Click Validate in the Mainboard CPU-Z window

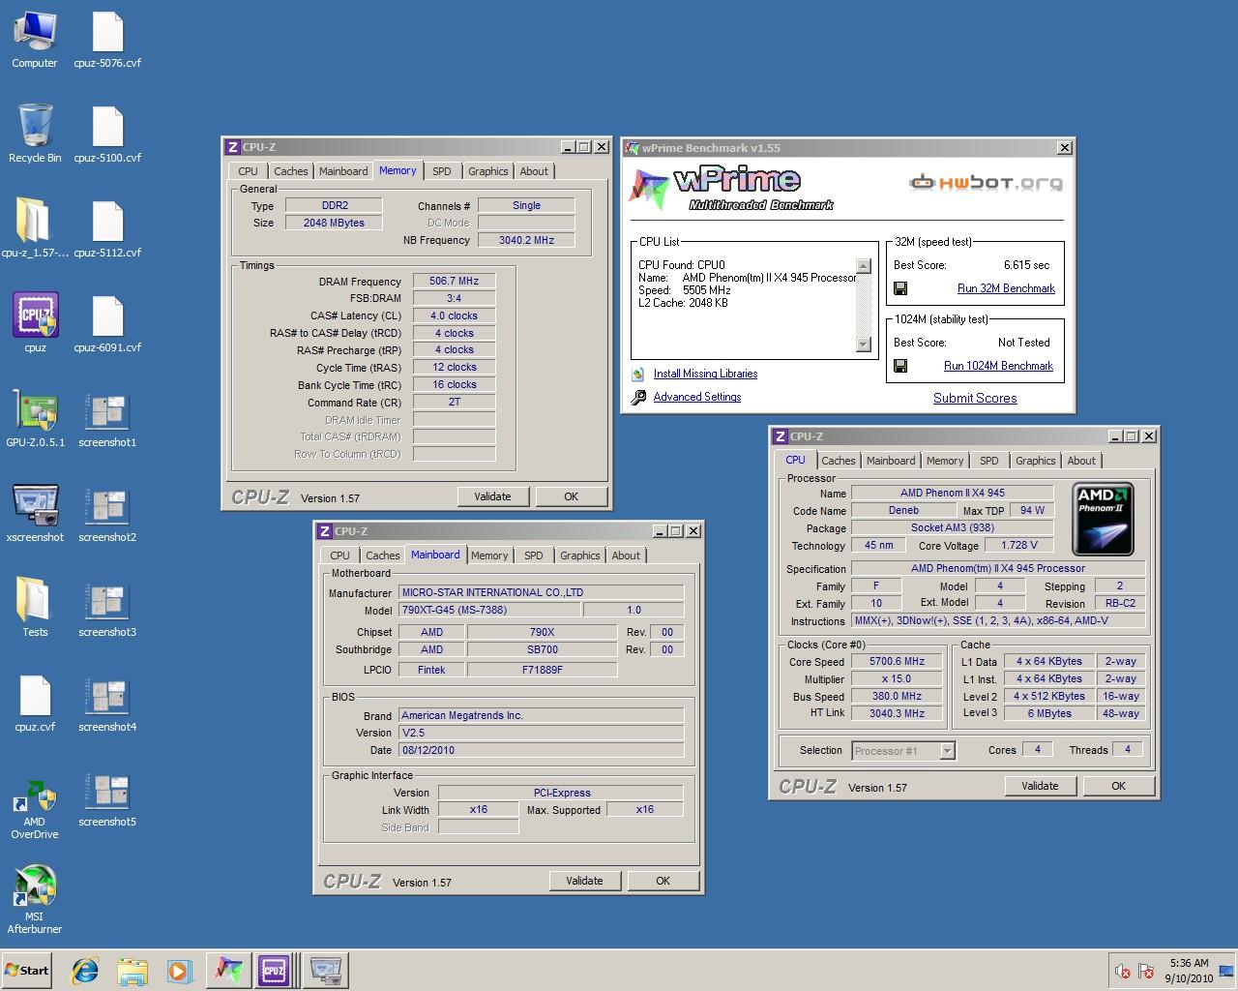[584, 881]
